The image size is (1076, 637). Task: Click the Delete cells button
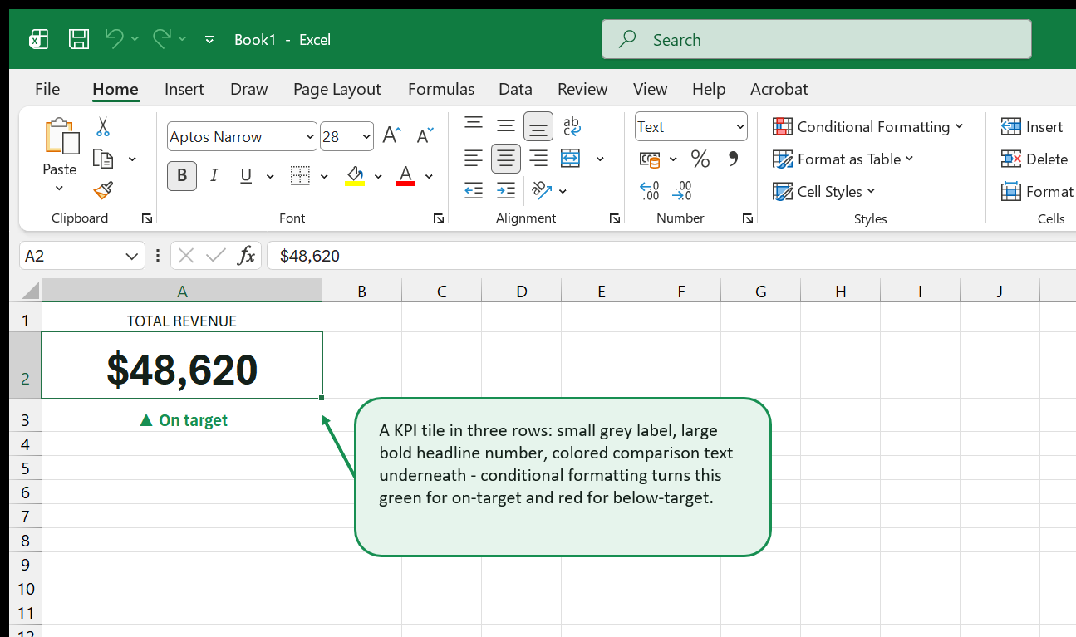click(1034, 159)
